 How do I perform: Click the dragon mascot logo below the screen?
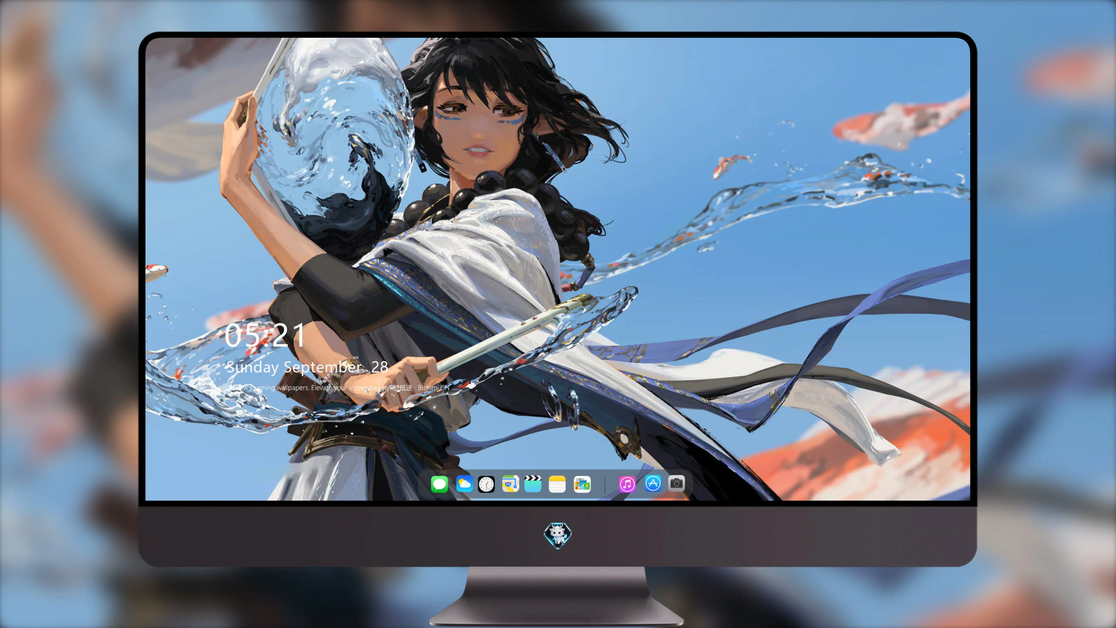point(558,536)
